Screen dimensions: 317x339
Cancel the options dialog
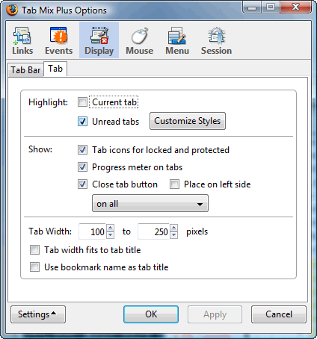(x=279, y=314)
